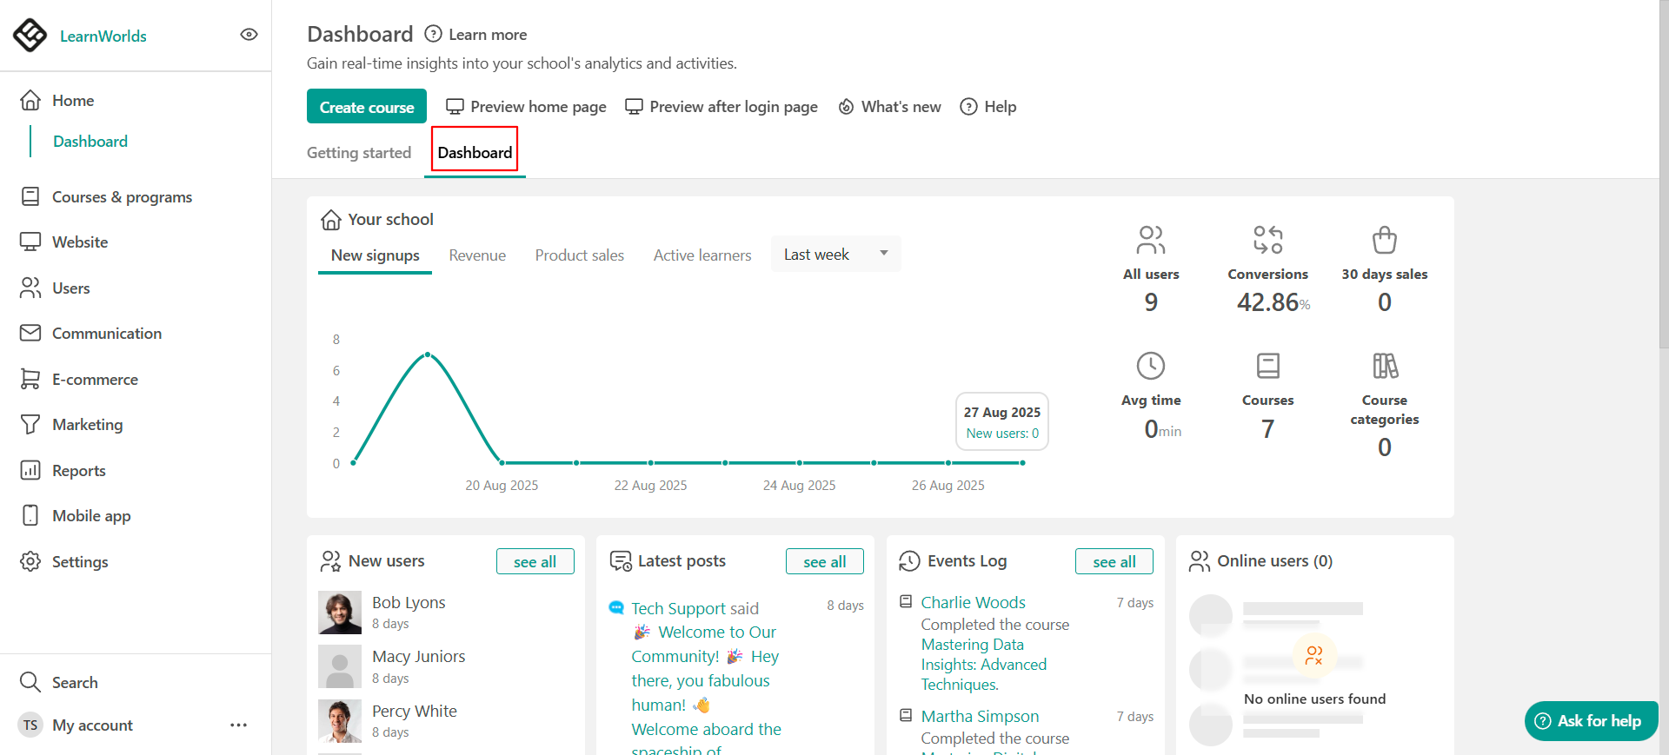Click Learn more next to Dashboard title

pyautogui.click(x=476, y=35)
